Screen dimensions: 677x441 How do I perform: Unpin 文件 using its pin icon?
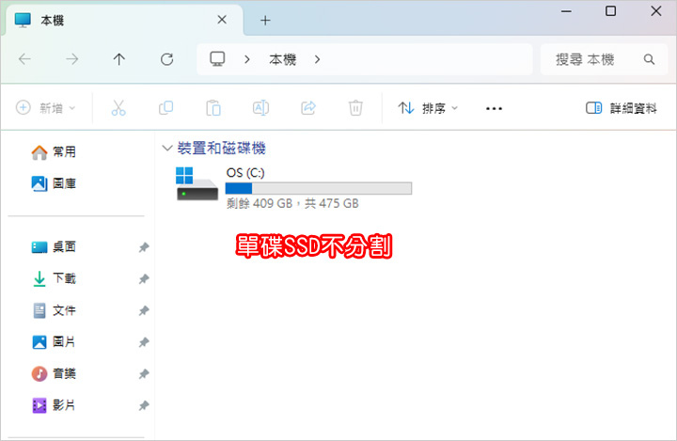click(x=144, y=310)
